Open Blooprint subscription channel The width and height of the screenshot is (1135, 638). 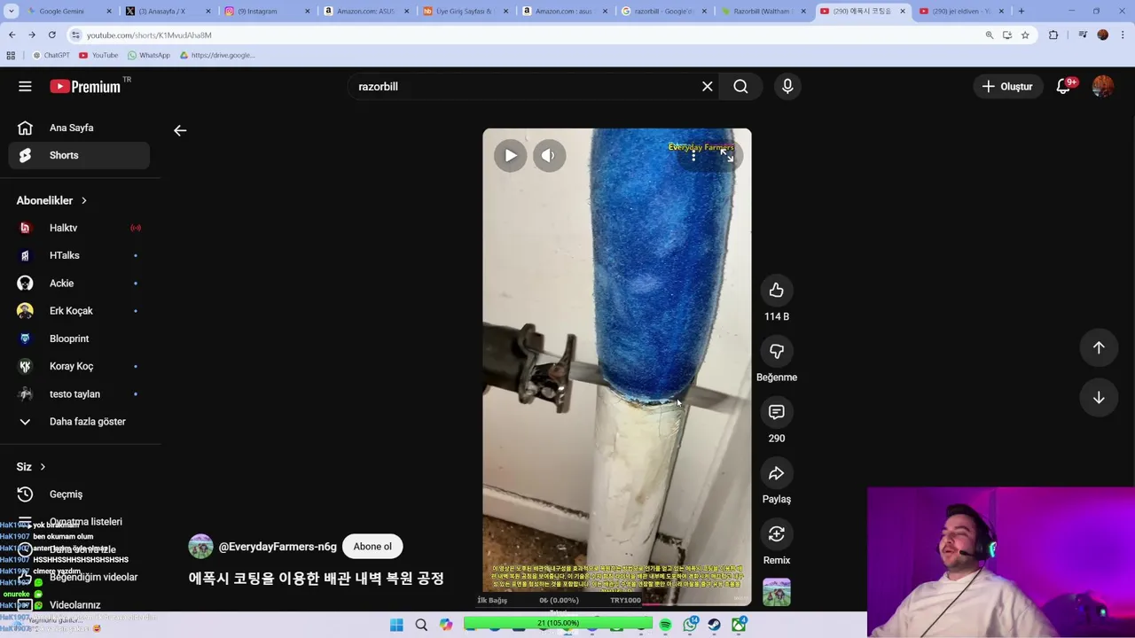(x=79, y=338)
